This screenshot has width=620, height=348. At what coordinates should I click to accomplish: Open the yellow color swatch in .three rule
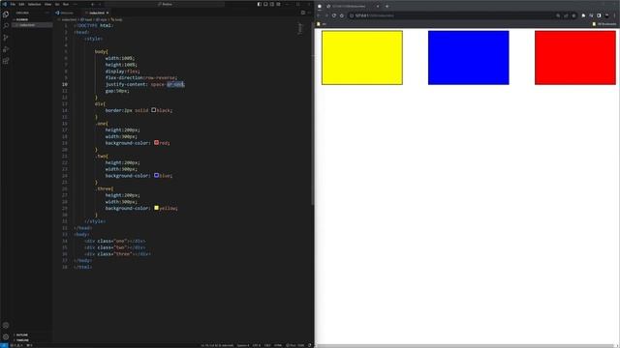157,208
